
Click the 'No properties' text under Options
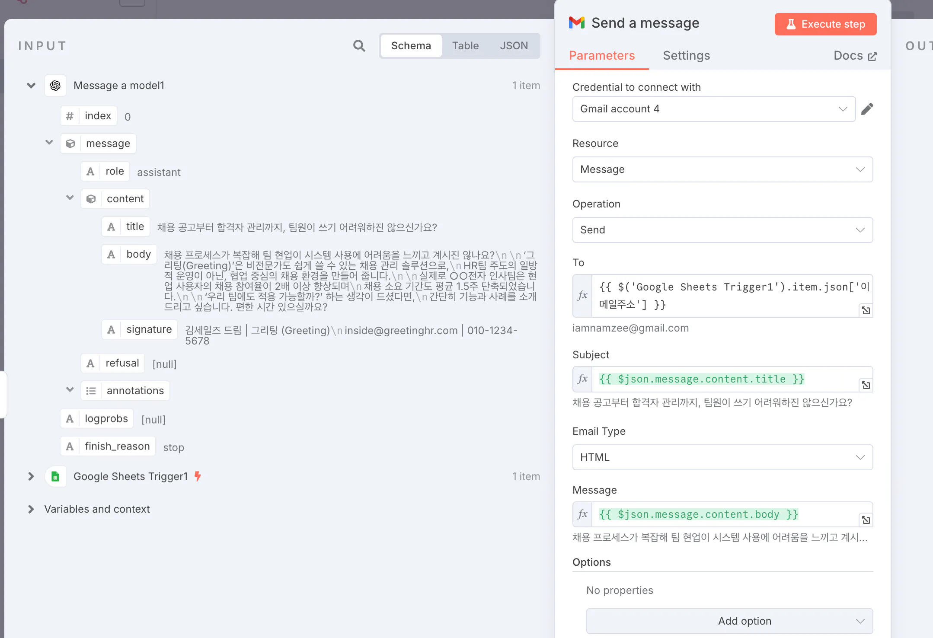(x=620, y=590)
